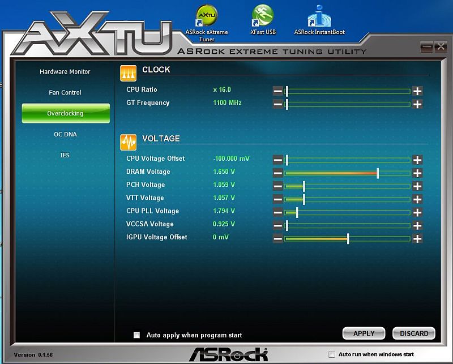
Task: Click the GT Frequency slider track
Action: click(x=347, y=104)
